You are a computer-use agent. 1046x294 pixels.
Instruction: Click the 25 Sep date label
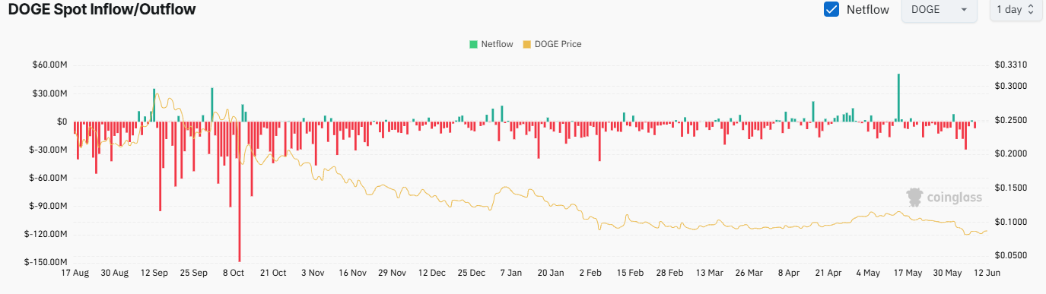194,273
